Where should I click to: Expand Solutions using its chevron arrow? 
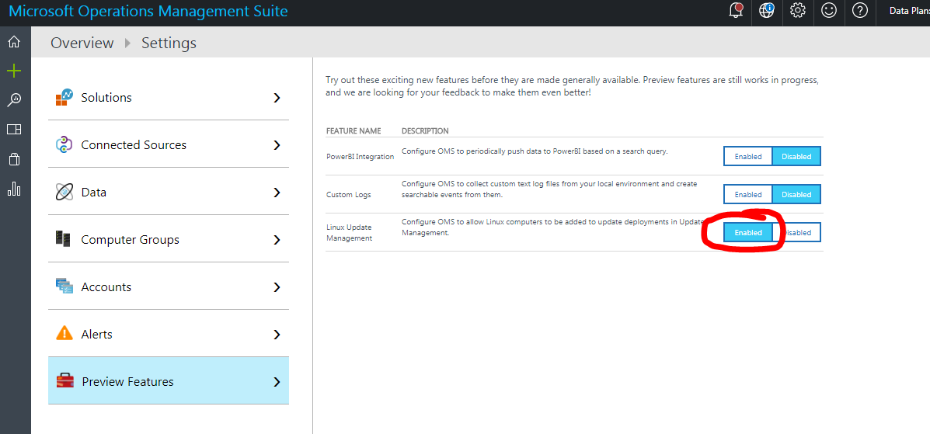tap(277, 98)
